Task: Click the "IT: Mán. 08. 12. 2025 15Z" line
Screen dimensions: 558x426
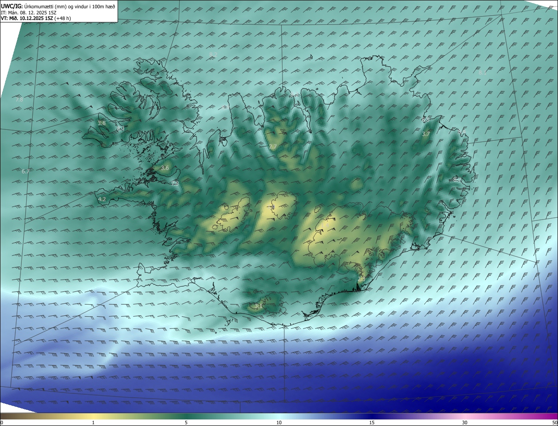Action: [29, 13]
